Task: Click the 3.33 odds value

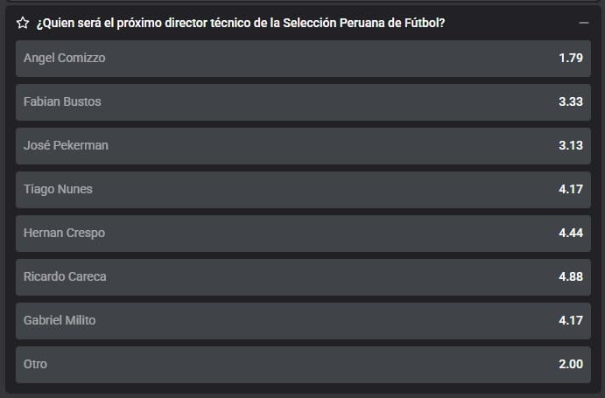Action: pos(571,101)
